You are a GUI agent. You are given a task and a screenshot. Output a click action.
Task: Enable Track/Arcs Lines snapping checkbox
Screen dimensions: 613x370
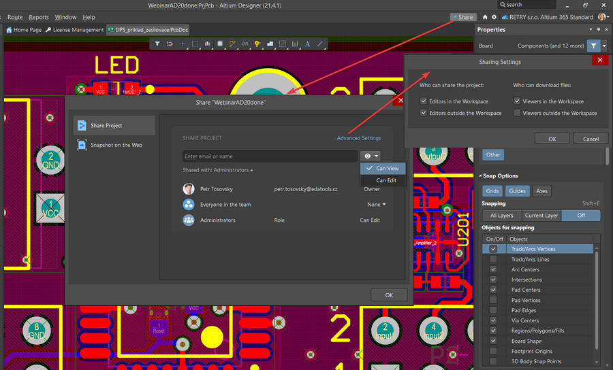[493, 259]
